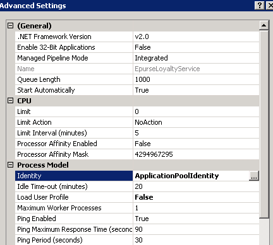The height and width of the screenshot is (245, 273).
Task: Select the Queue Length property
Action: pos(74,79)
